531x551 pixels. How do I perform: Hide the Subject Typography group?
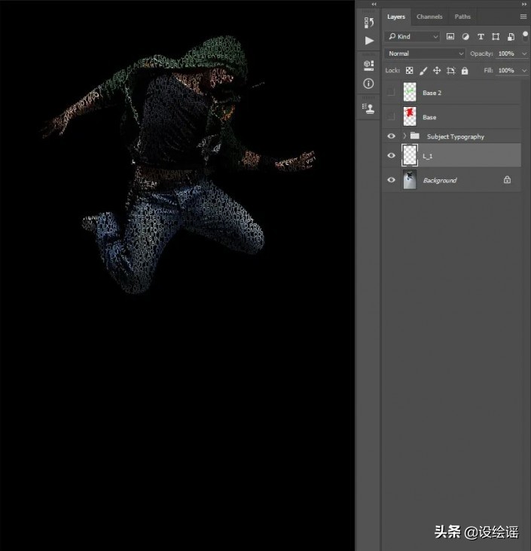pos(390,136)
